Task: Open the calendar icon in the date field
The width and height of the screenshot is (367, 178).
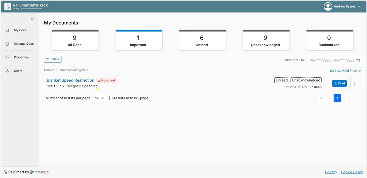Action: 357,60
